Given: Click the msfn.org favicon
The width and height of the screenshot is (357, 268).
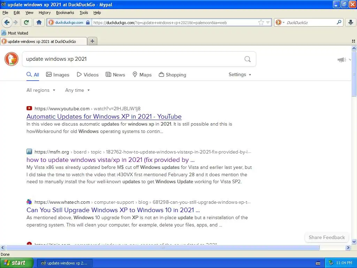Looking at the screenshot, I should pos(29,151).
